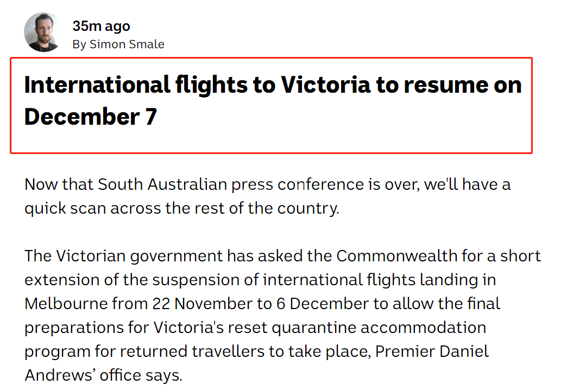
Task: Click the headline about international flights to Victoria
Action: click(273, 101)
